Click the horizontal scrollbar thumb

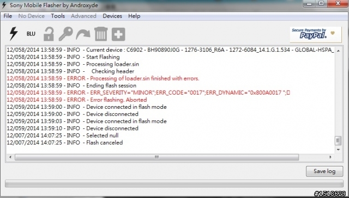point(157,157)
